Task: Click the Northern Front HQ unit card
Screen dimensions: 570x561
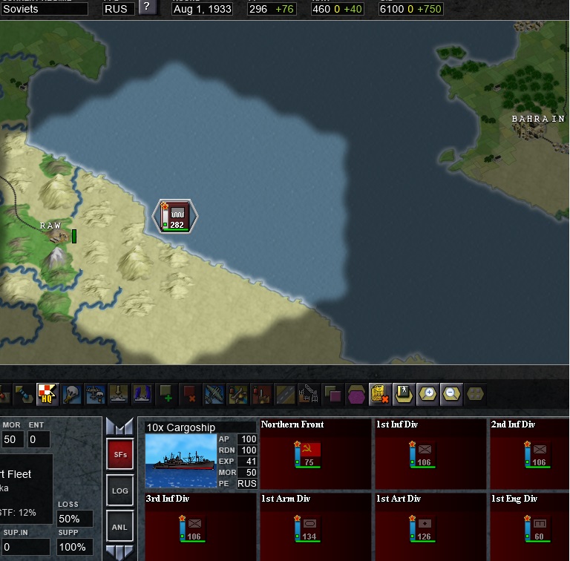Action: (315, 454)
